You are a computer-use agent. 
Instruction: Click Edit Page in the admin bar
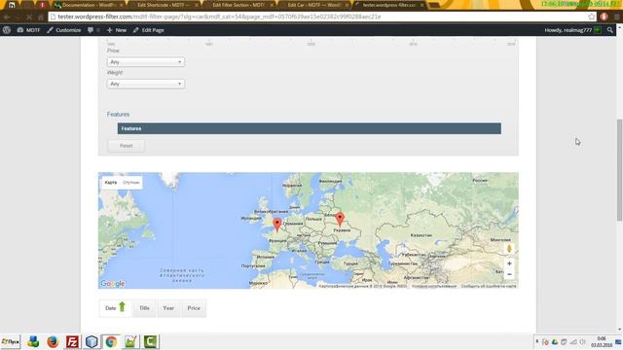click(x=149, y=30)
